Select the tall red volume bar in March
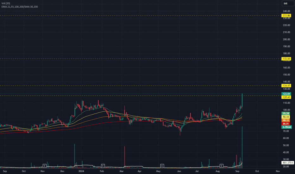The height and width of the screenshot is (174, 295). coord(124,157)
